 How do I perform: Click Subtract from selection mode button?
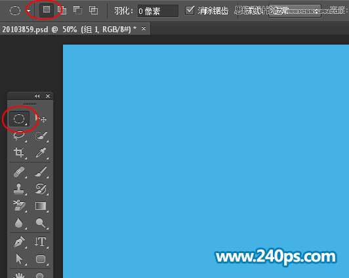click(x=77, y=10)
